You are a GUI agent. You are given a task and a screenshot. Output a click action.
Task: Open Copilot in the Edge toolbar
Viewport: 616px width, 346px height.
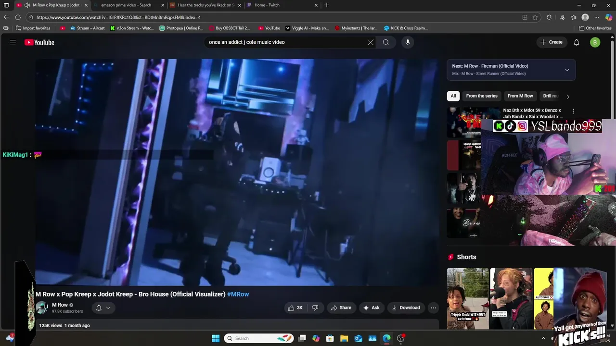609,17
